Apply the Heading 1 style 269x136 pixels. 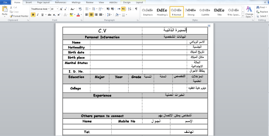tap(162, 12)
